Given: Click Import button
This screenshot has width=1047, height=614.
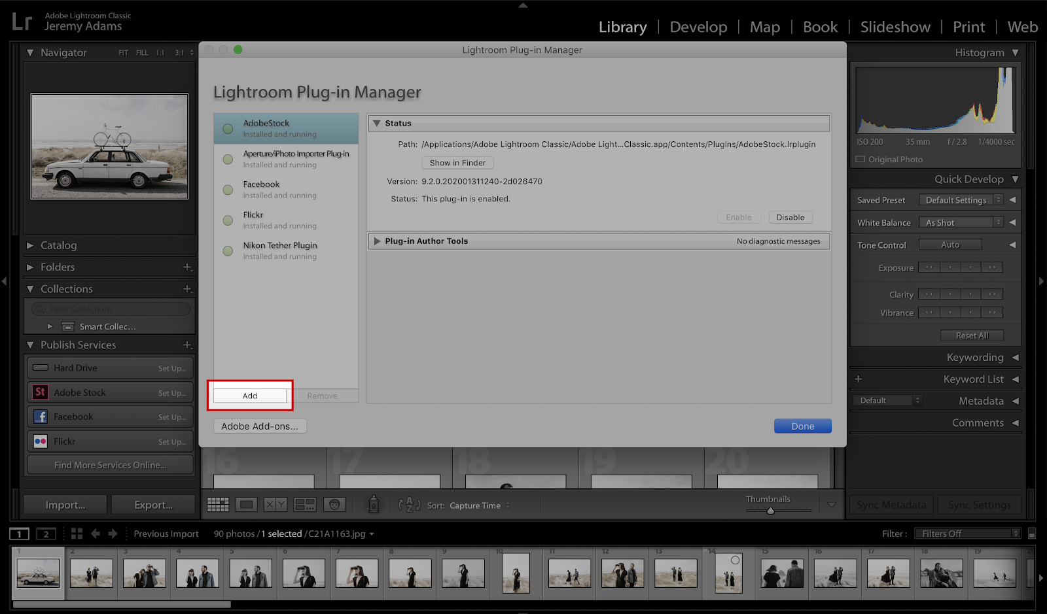Looking at the screenshot, I should [x=65, y=505].
